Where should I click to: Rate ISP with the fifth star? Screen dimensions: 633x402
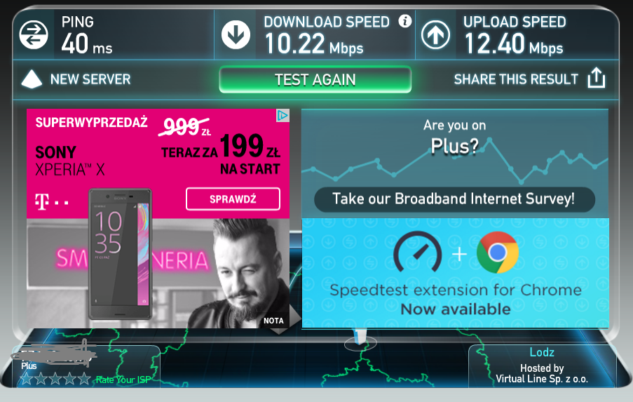point(84,379)
